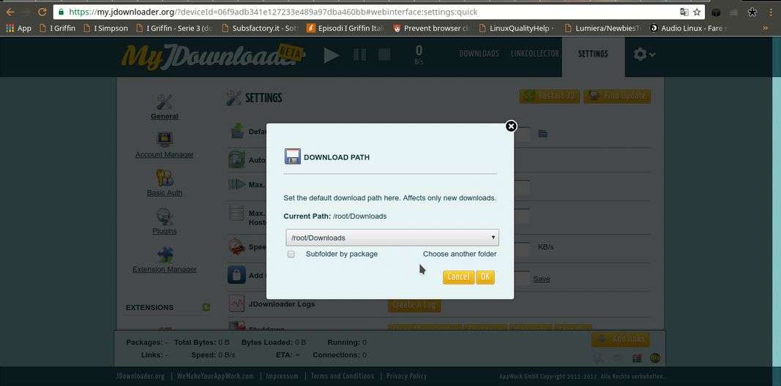Viewport: 781px width, 386px height.
Task: Click the browse folder icon beside path field
Action: click(543, 133)
